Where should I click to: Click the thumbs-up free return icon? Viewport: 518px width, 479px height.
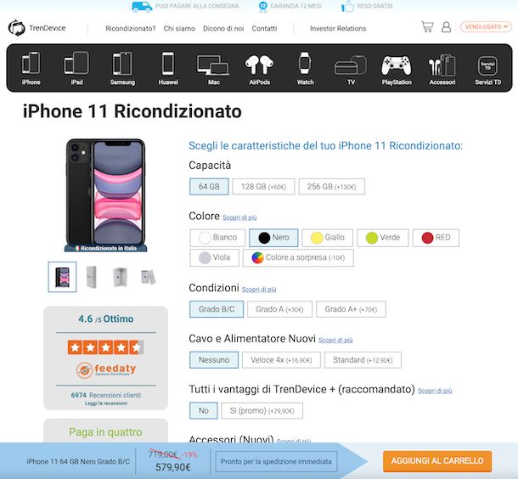[347, 6]
